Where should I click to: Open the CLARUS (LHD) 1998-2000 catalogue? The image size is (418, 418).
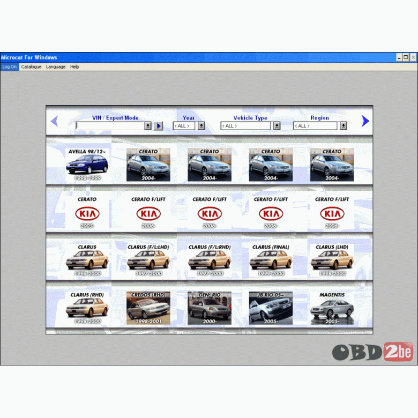332,260
